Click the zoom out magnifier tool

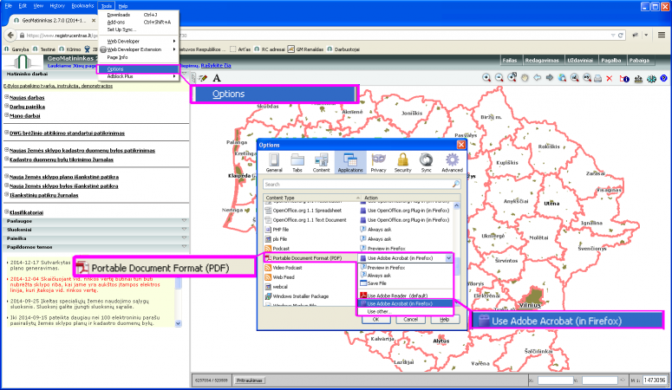(499, 78)
